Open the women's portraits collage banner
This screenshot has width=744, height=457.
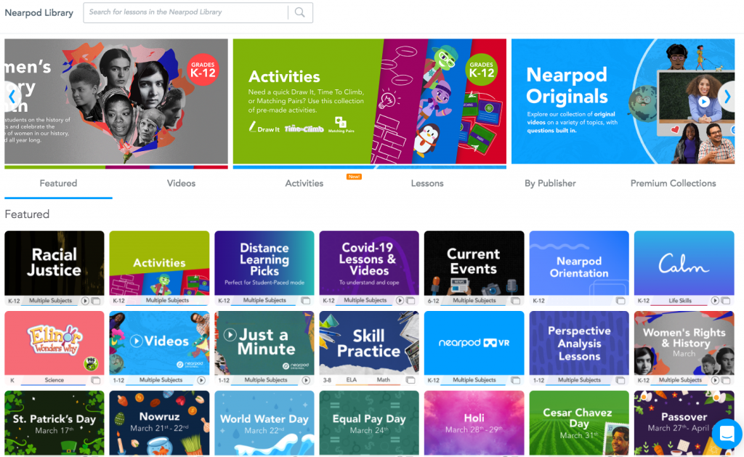[x=116, y=102]
